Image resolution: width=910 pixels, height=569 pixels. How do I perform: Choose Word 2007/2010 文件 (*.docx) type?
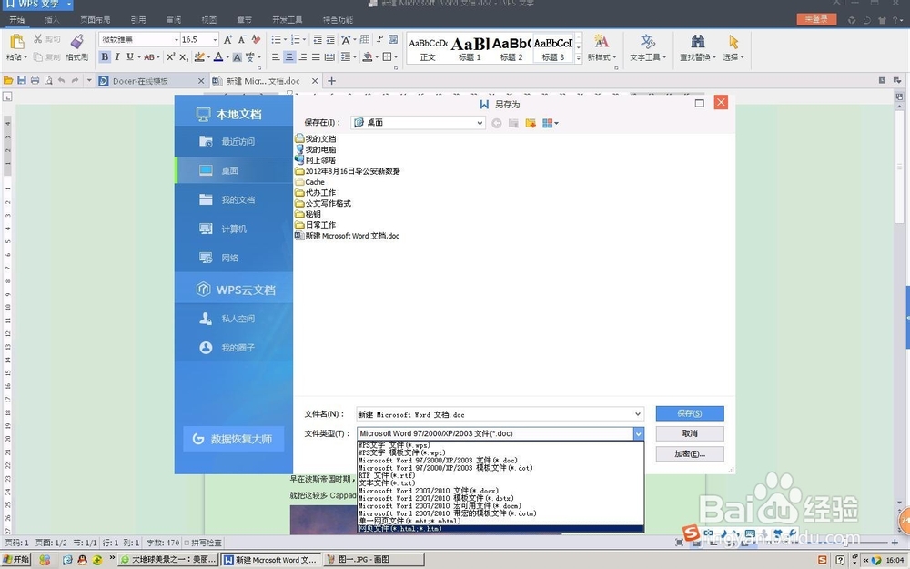[500, 491]
